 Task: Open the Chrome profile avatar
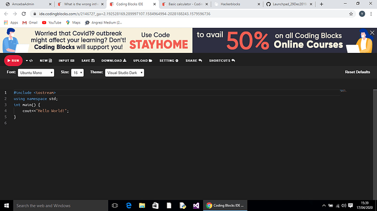tap(362, 14)
